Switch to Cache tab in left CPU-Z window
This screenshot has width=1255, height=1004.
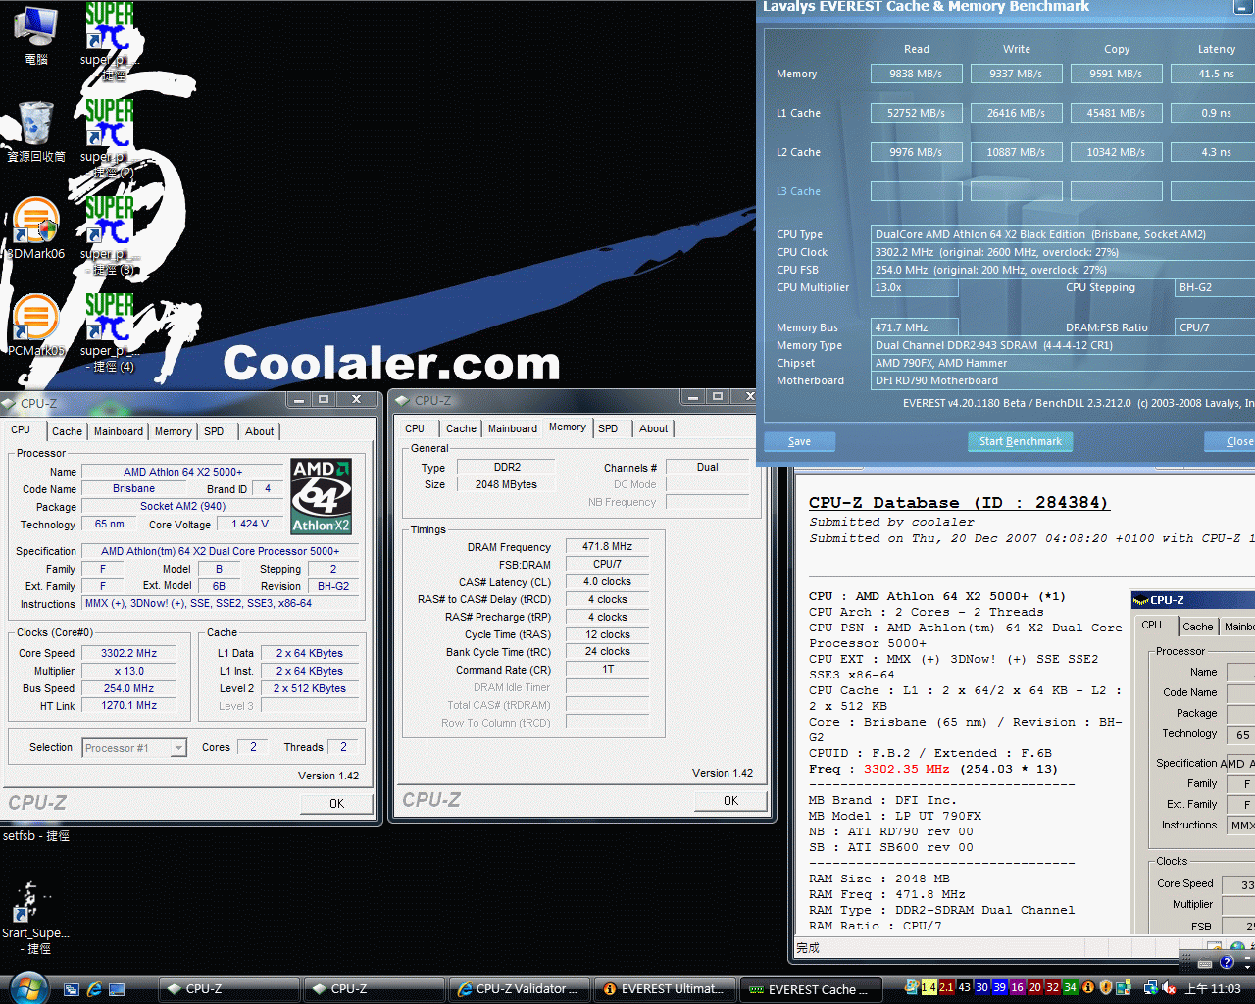click(x=67, y=431)
